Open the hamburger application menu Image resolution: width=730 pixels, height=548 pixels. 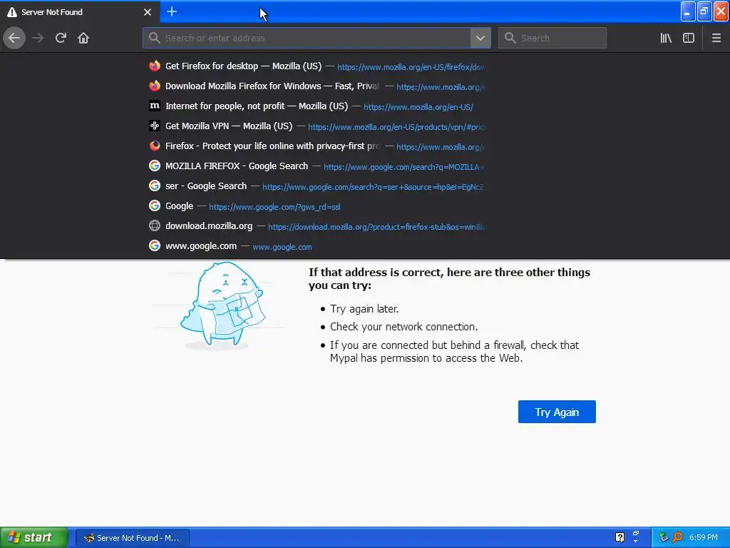716,38
